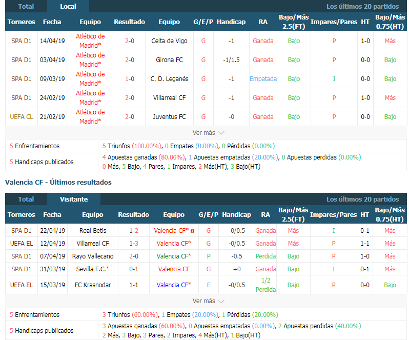The height and width of the screenshot is (340, 409).
Task: Click HT score 1-1 in Villarreal row
Action: [364, 243]
